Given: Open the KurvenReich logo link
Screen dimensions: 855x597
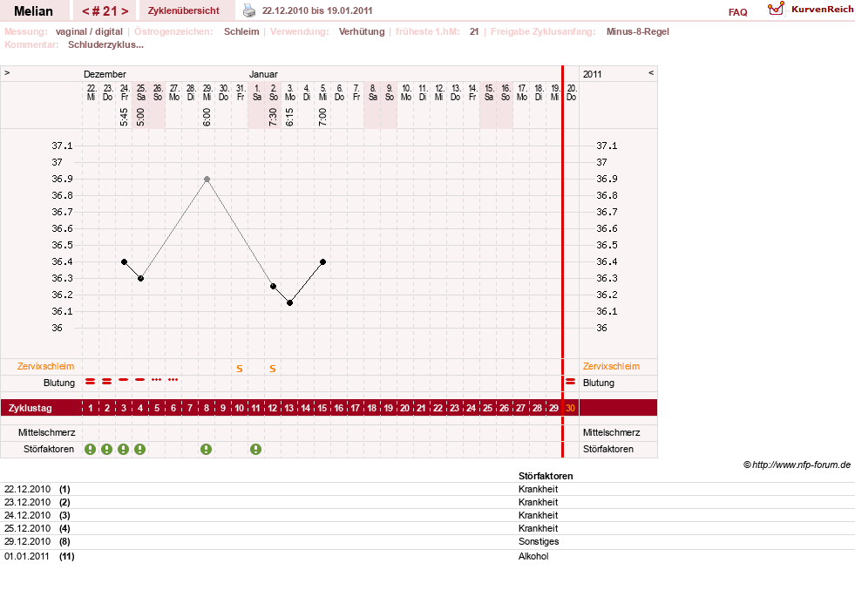Looking at the screenshot, I should point(811,10).
